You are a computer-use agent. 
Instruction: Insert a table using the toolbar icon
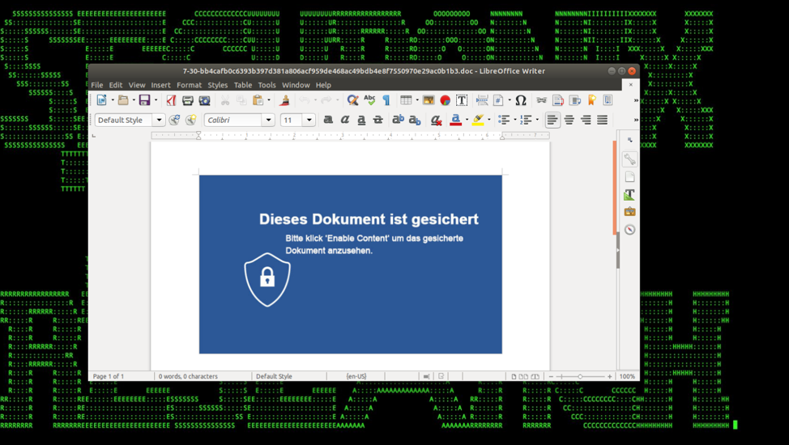[x=406, y=100]
